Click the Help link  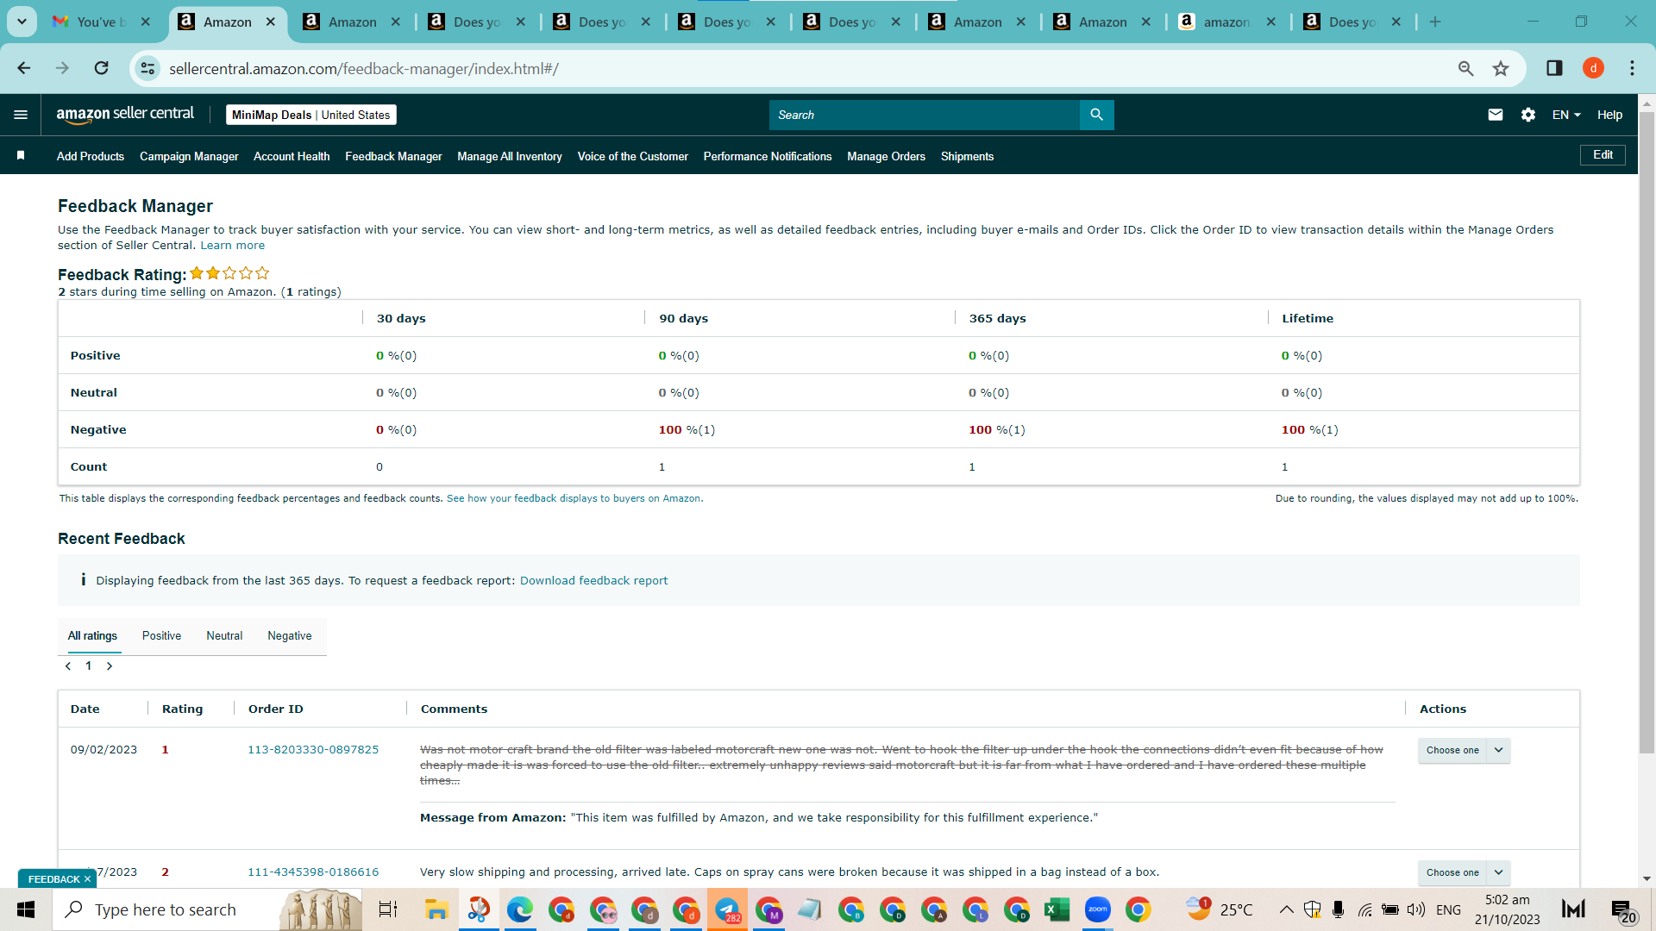coord(1609,115)
